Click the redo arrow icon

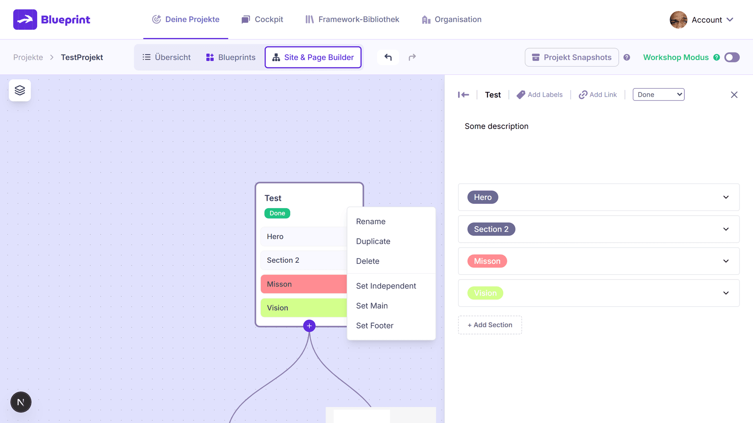(412, 57)
